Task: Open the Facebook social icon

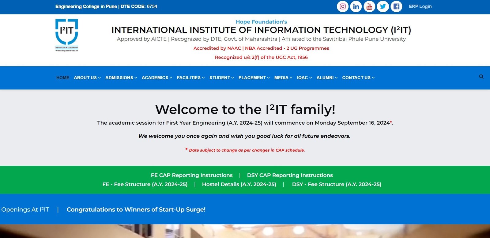Action: tap(396, 6)
